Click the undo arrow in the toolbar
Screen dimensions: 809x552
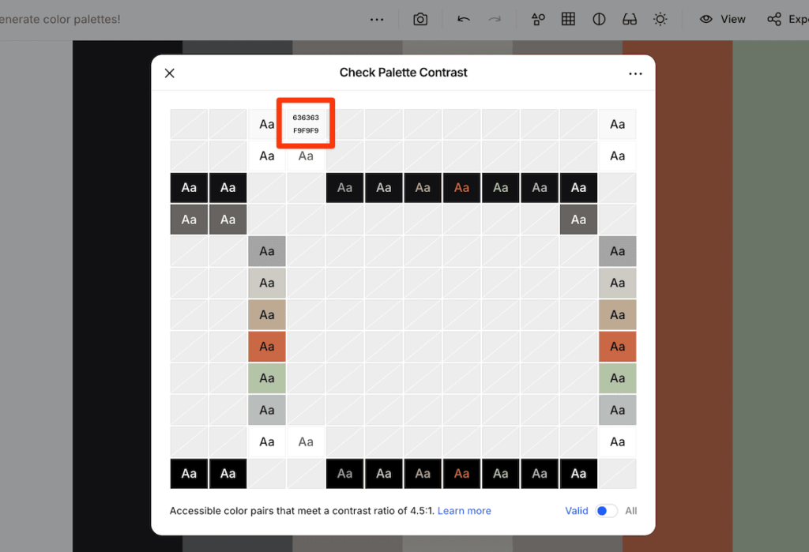(463, 20)
